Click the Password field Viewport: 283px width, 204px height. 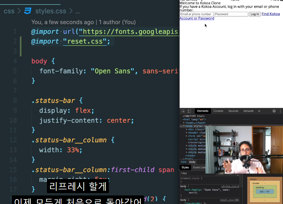tap(231, 14)
